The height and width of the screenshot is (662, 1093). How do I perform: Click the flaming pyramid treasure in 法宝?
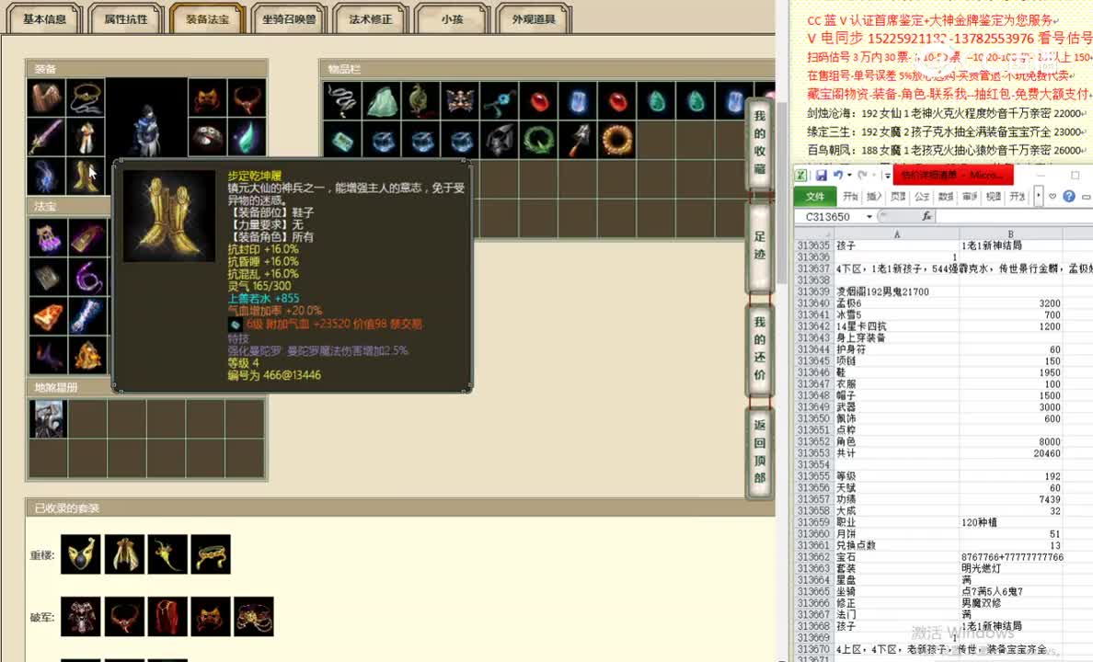coord(87,358)
